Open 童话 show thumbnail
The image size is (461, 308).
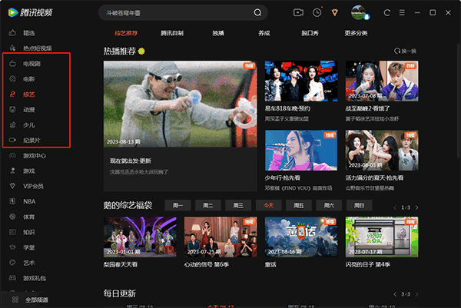coord(301,237)
